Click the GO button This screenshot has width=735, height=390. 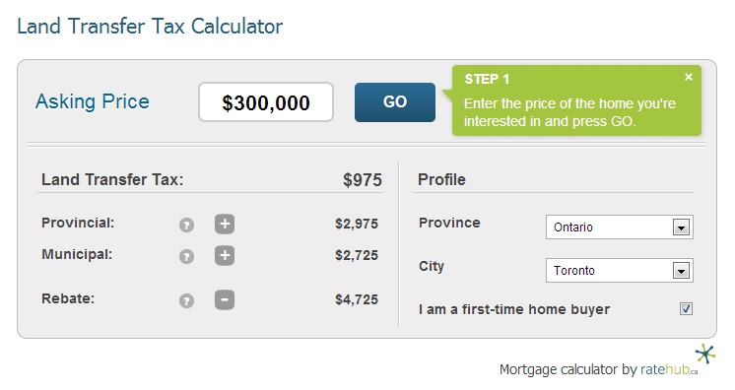pos(395,102)
